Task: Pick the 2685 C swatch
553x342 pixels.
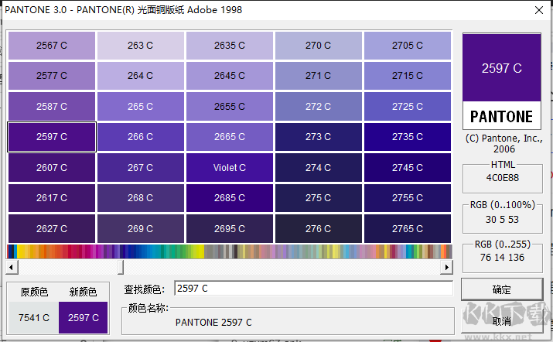Action: pos(229,198)
